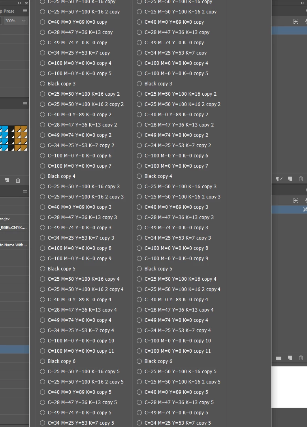The height and width of the screenshot is (427, 307).
Task: Select 'Black copy 3' radio in left column
Action: click(42, 83)
